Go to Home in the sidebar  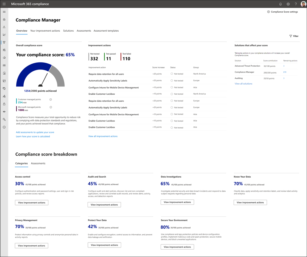coord(4,19)
